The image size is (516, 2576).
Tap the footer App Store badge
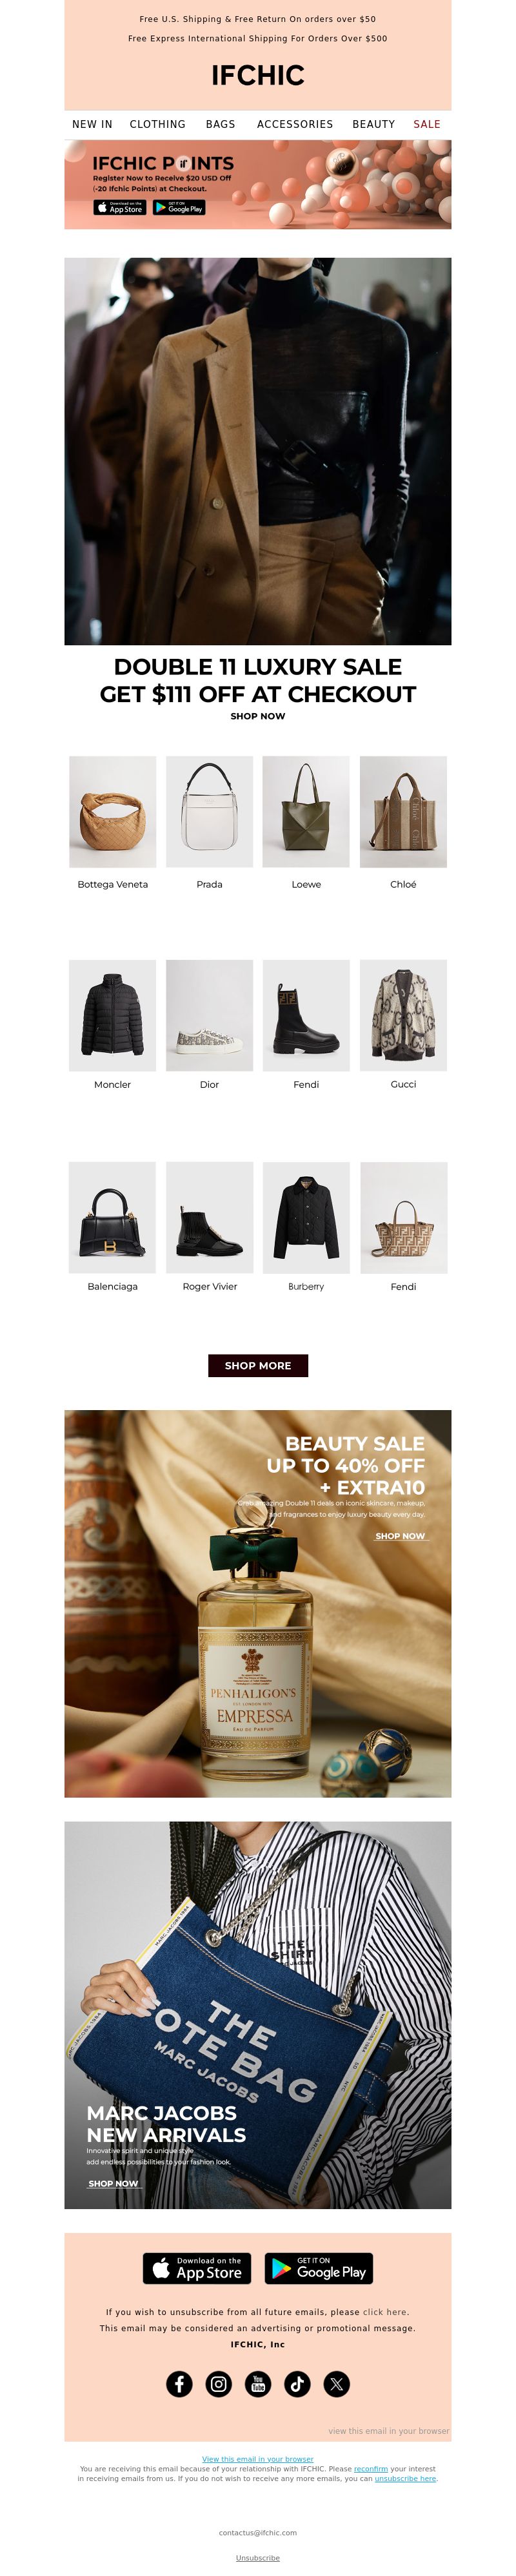click(197, 2268)
